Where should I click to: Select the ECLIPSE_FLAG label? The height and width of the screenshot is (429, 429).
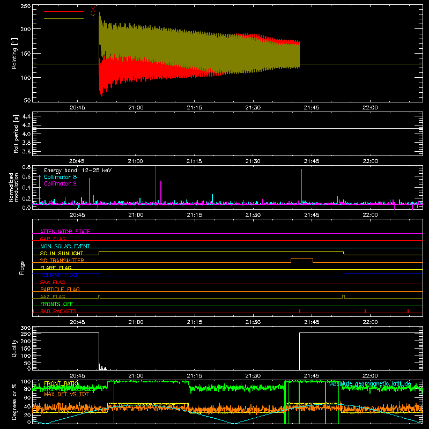click(58, 275)
